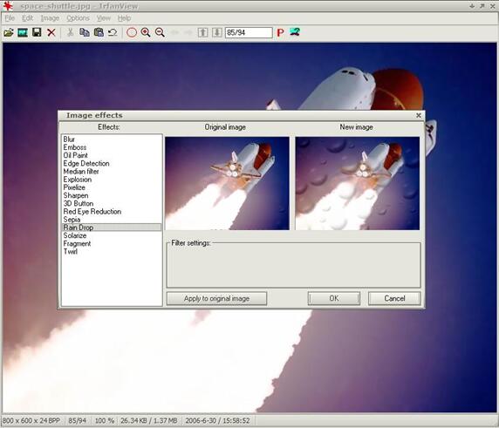The height and width of the screenshot is (428, 499).
Task: Click the Zoom In magnifier icon
Action: [146, 32]
